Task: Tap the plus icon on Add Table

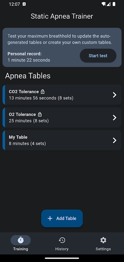Action: point(50,218)
